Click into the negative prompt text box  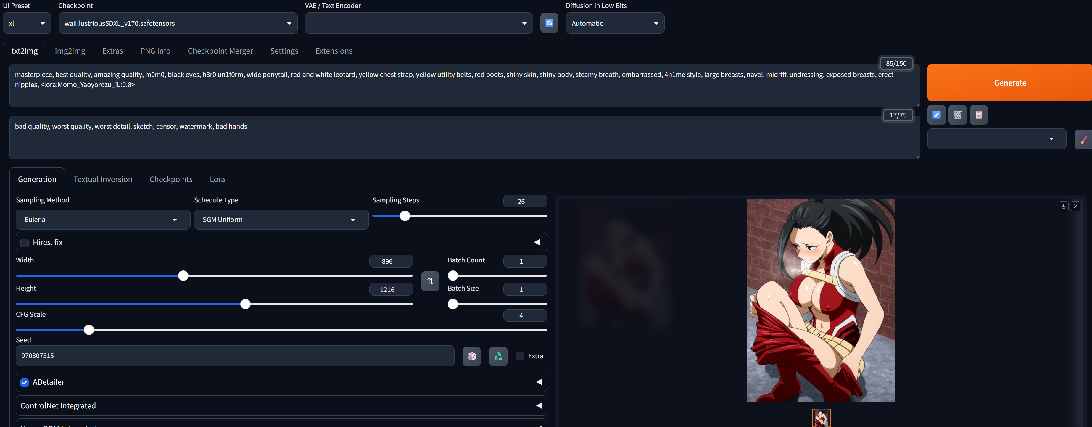pyautogui.click(x=465, y=138)
